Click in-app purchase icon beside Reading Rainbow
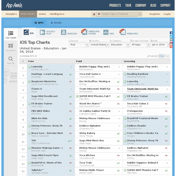Viewport: 176px width, 176px height. click(125, 74)
